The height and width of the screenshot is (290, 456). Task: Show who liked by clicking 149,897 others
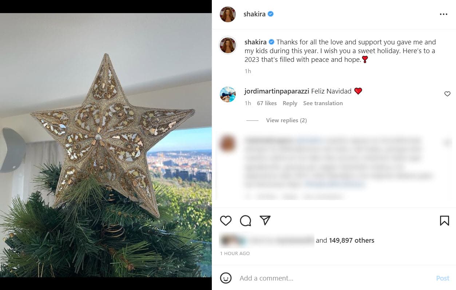(x=352, y=240)
